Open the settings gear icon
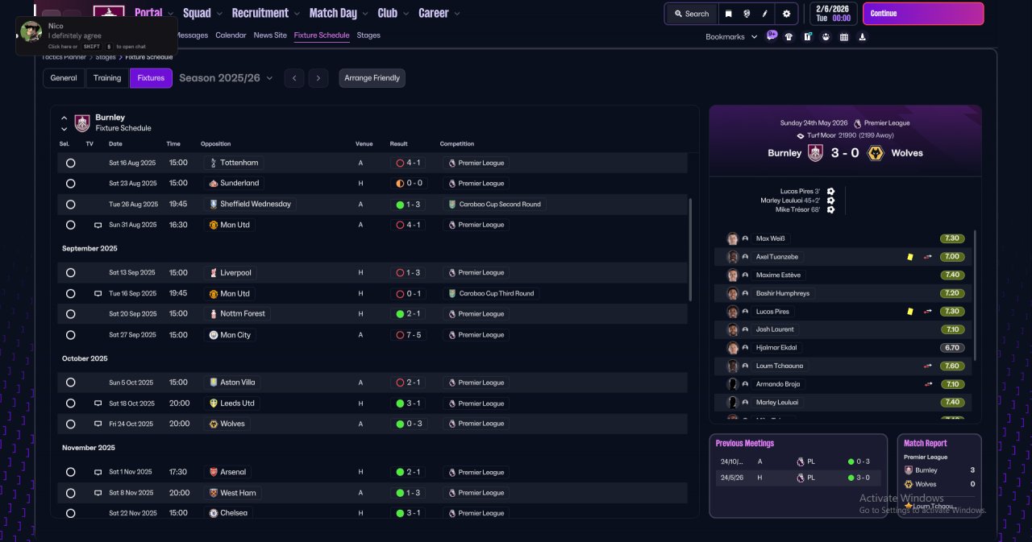 (786, 14)
